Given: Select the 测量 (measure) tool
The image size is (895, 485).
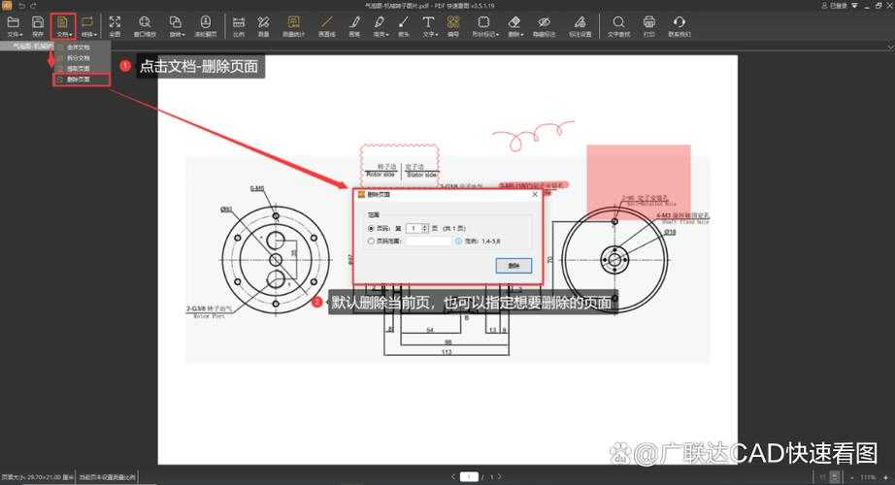Looking at the screenshot, I should click(x=263, y=25).
